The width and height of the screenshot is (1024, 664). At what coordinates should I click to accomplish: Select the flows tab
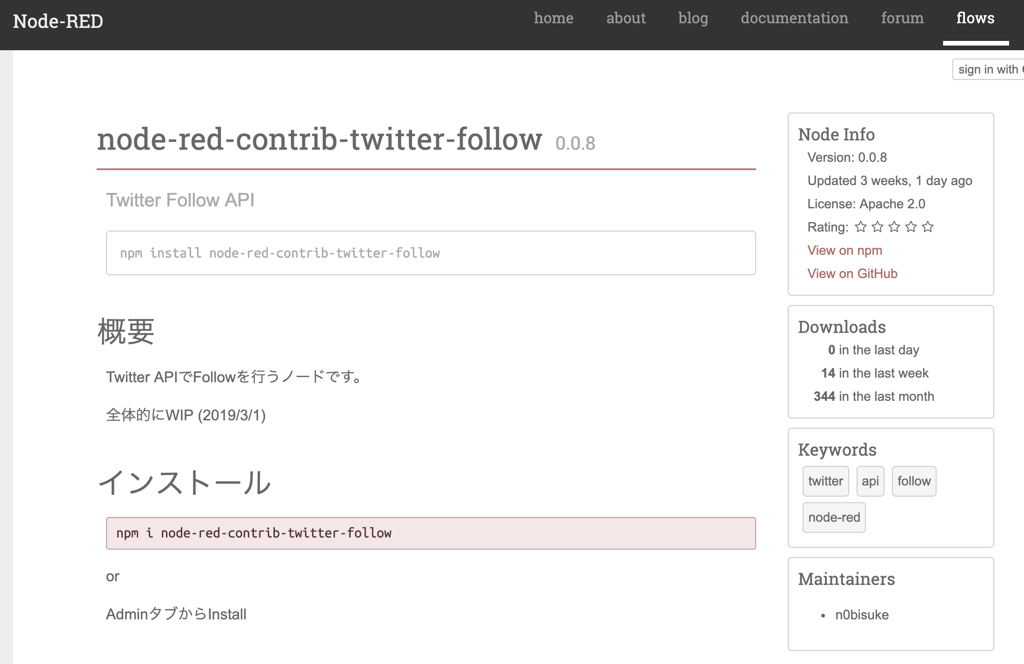(x=975, y=18)
